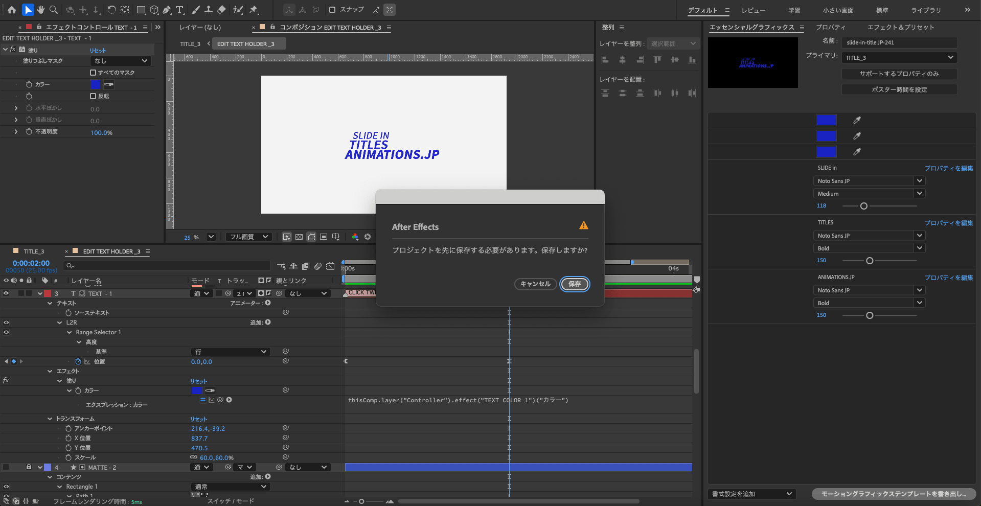This screenshot has width=981, height=506.
Task: Click the Home icon in toolbar
Action: tap(12, 10)
